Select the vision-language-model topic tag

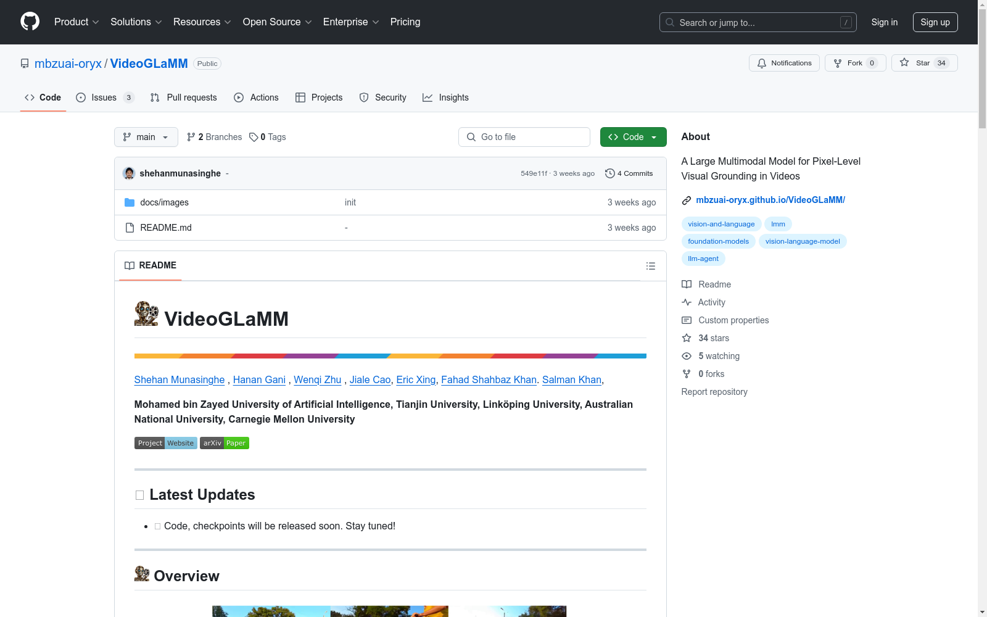[803, 241]
